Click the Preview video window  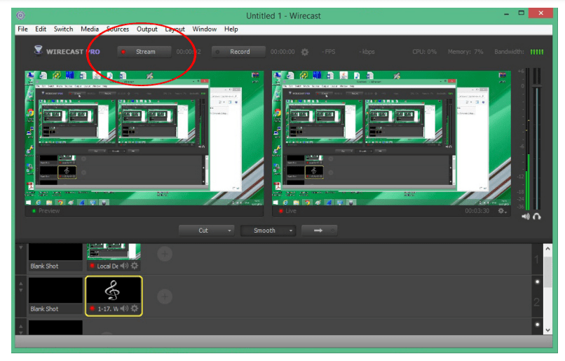(x=144, y=138)
